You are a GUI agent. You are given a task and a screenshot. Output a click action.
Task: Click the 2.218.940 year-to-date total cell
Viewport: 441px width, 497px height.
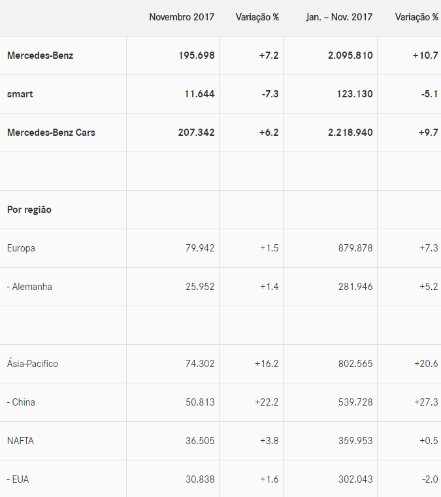tap(350, 133)
